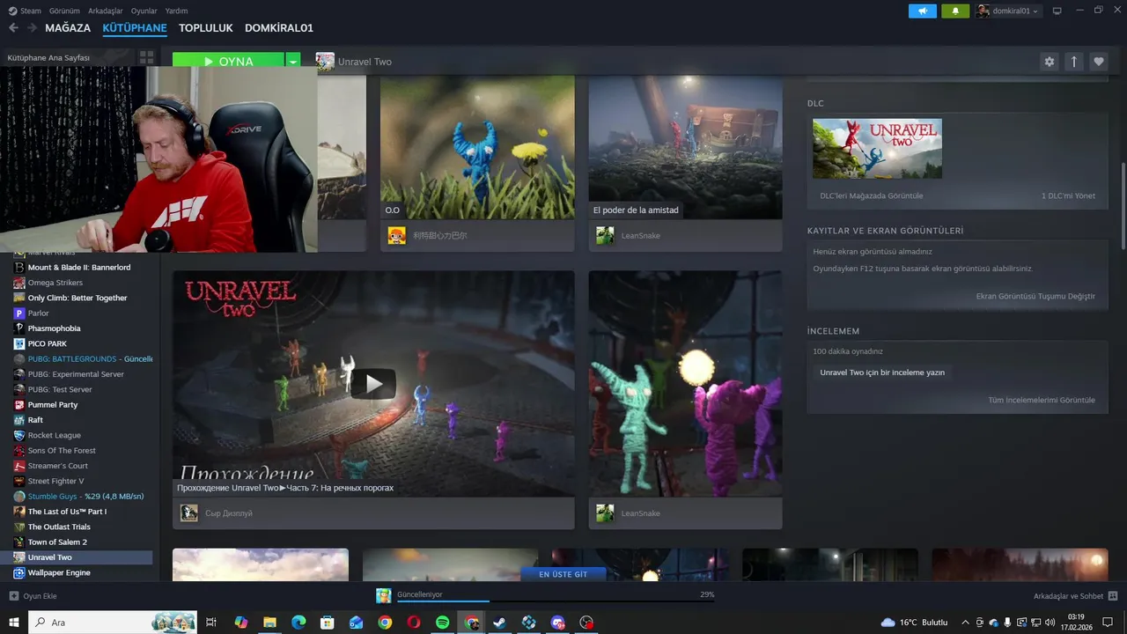
Task: Play the Unravel Two walkthrough video
Action: [373, 384]
